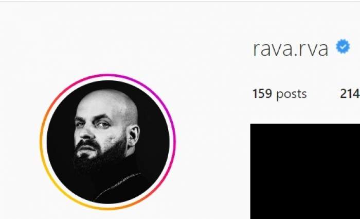The image size is (360, 219).
Task: Open the 159 posts count
Action: coord(279,94)
